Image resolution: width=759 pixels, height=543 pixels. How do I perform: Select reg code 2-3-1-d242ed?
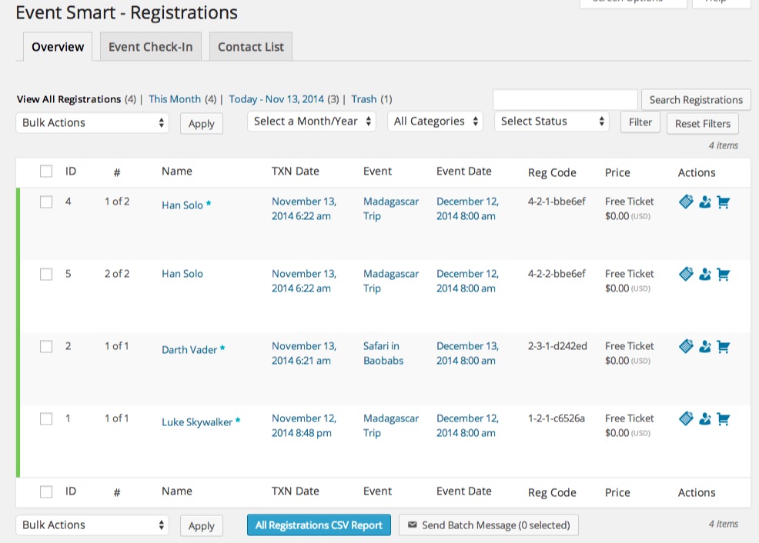[557, 346]
